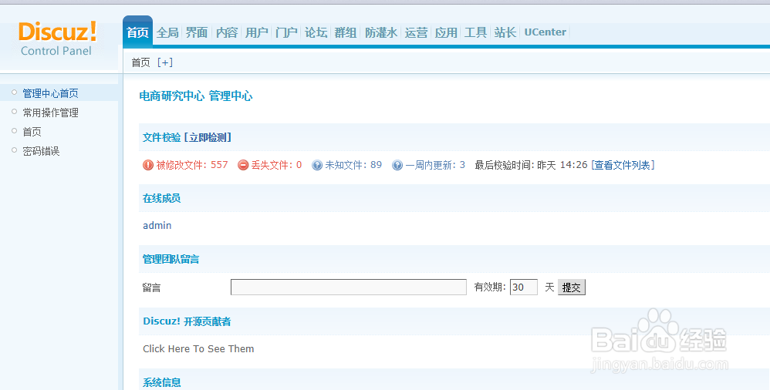Open the 应用 tab
Viewport: 770px width, 390px height.
(446, 32)
